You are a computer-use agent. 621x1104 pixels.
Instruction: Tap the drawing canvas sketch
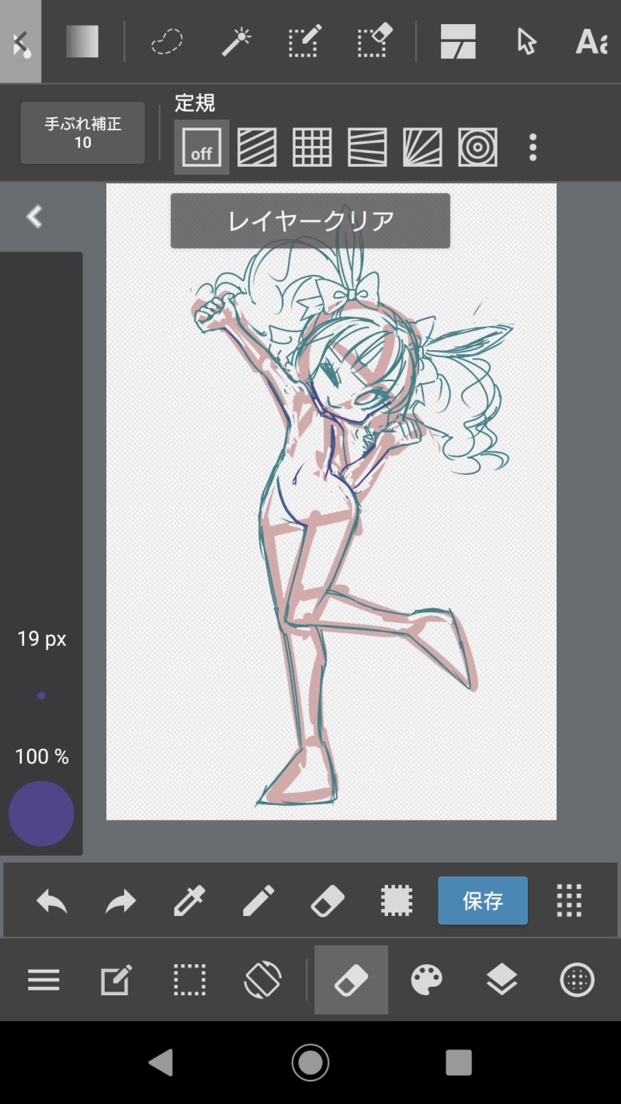[x=331, y=502]
